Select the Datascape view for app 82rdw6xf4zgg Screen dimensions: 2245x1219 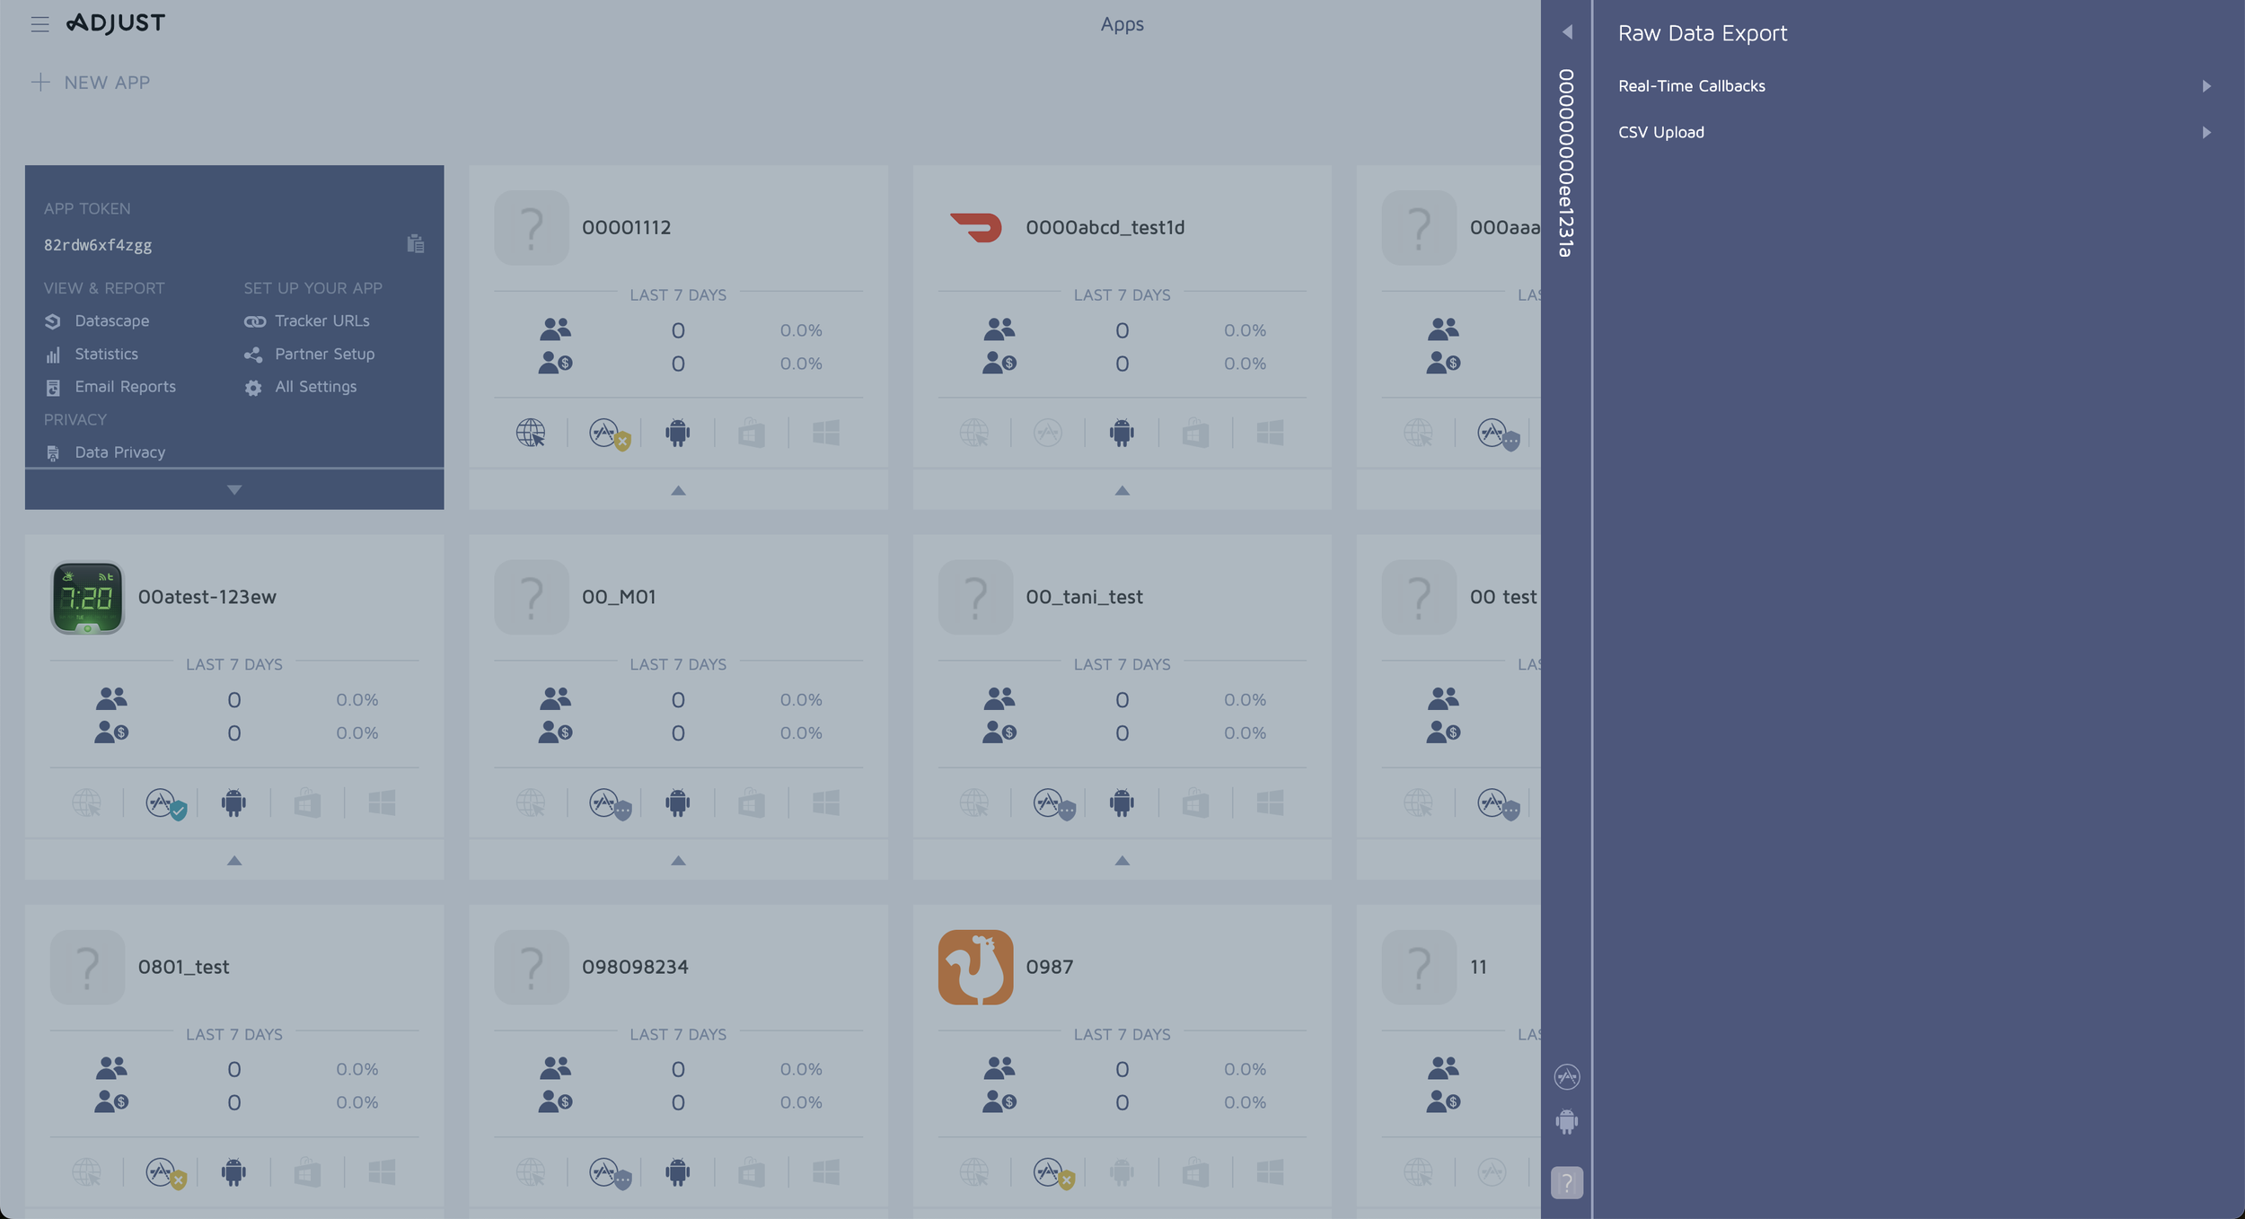[111, 320]
